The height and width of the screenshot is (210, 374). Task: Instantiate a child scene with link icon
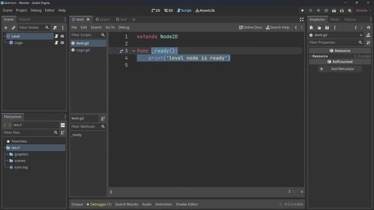click(x=13, y=27)
